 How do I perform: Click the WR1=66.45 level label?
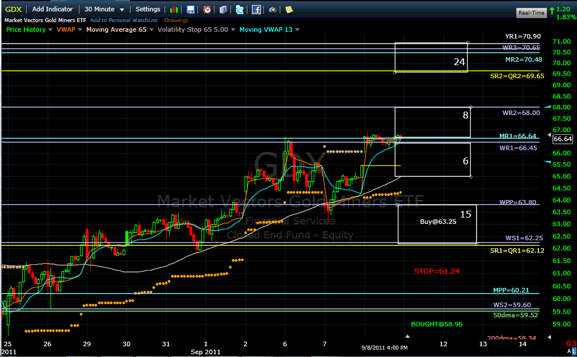518,148
